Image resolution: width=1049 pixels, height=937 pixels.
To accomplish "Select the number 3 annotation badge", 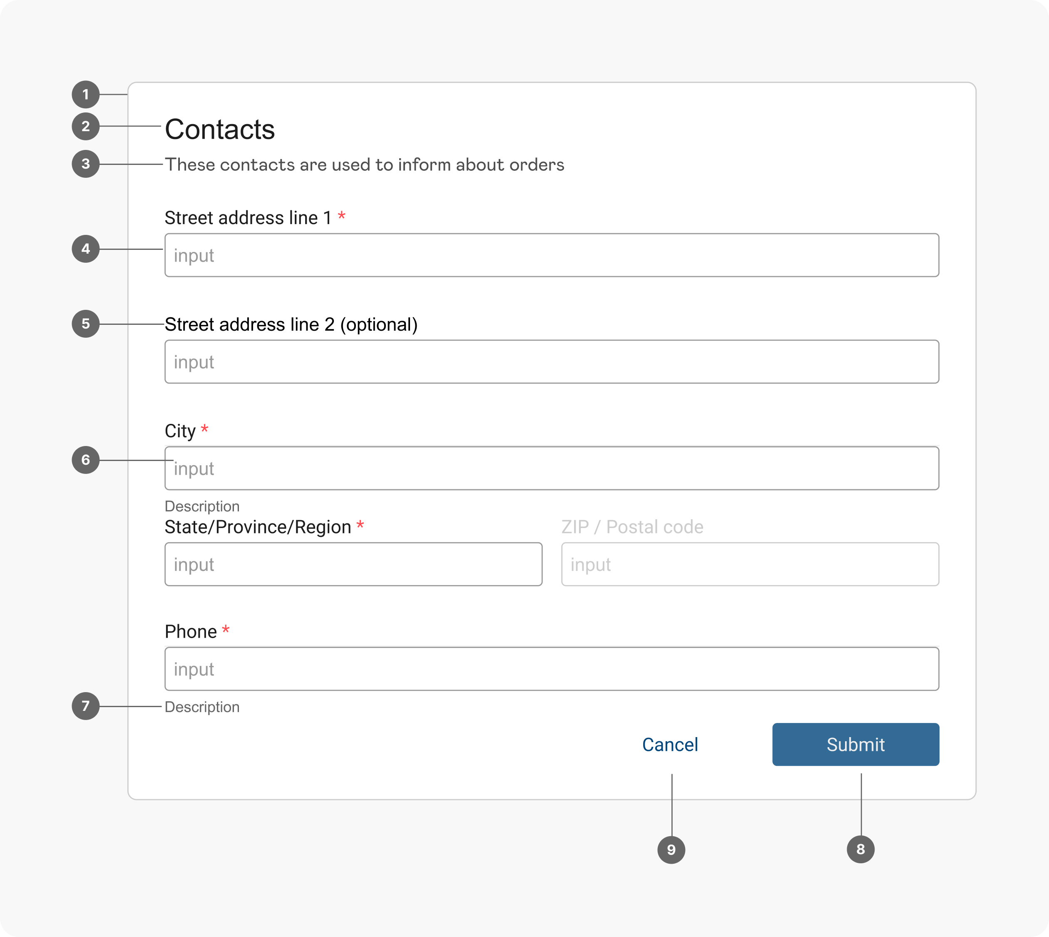I will [x=85, y=164].
